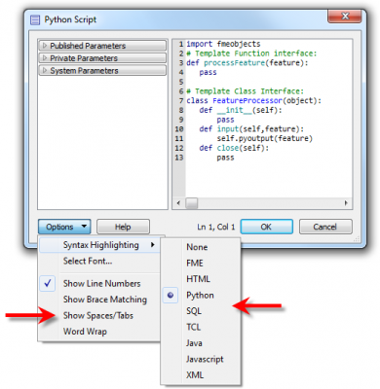Click the 'def processFeature(feature):' line
The width and height of the screenshot is (380, 389).
tap(247, 63)
